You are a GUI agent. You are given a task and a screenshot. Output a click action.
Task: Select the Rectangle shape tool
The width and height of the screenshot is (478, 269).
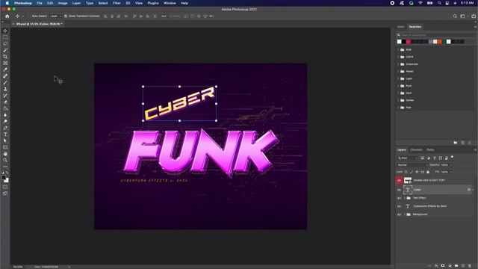tap(5, 147)
